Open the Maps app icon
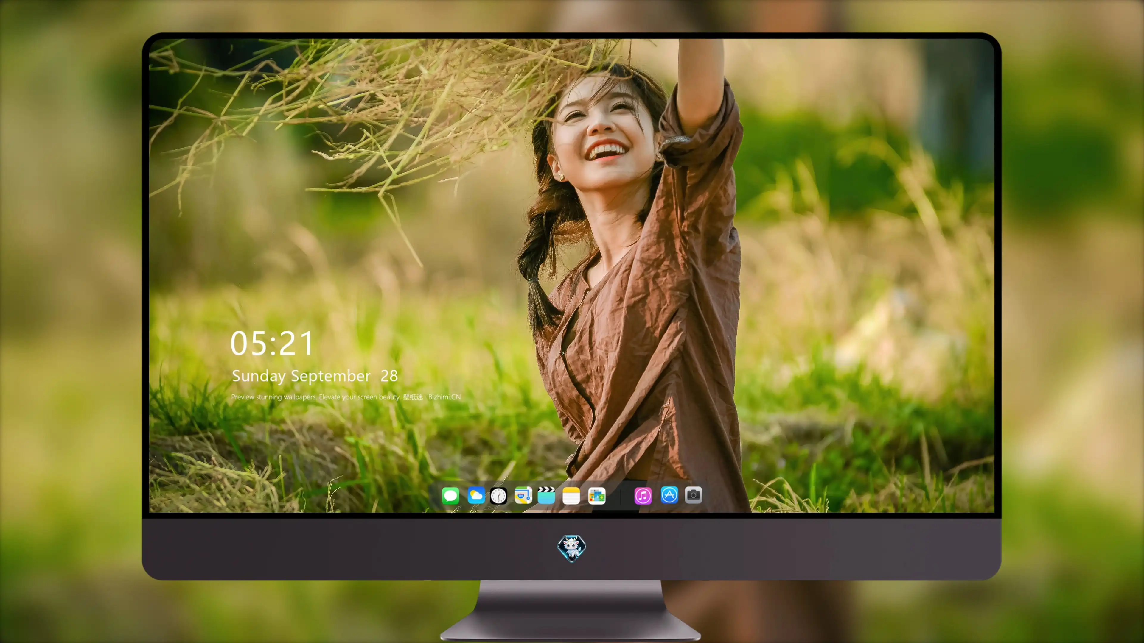 tap(523, 495)
